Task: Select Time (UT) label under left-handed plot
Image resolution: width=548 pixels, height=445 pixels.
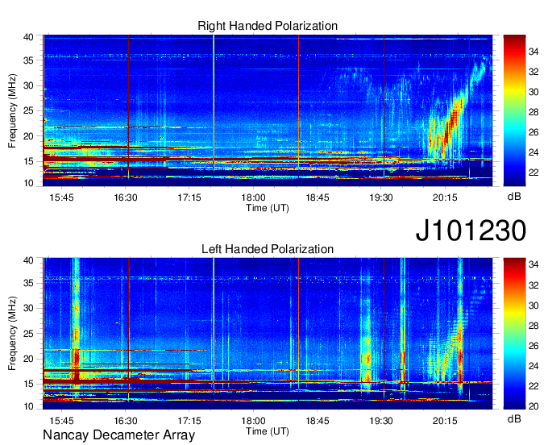Action: point(268,431)
